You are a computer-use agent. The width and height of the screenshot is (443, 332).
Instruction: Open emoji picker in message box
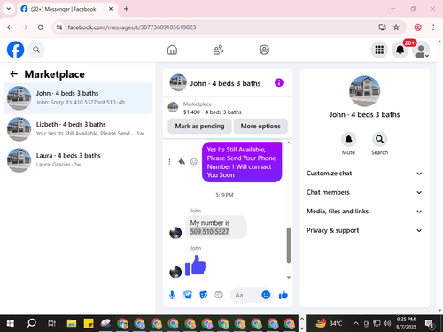(266, 295)
